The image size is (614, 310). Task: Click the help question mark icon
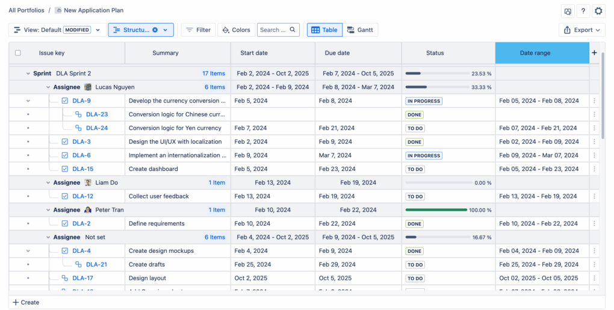tap(583, 11)
